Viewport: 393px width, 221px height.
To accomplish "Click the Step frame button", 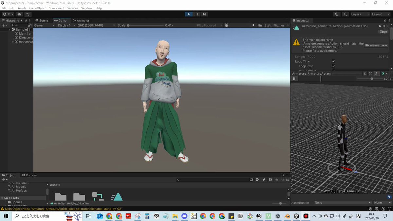I will pyautogui.click(x=204, y=14).
